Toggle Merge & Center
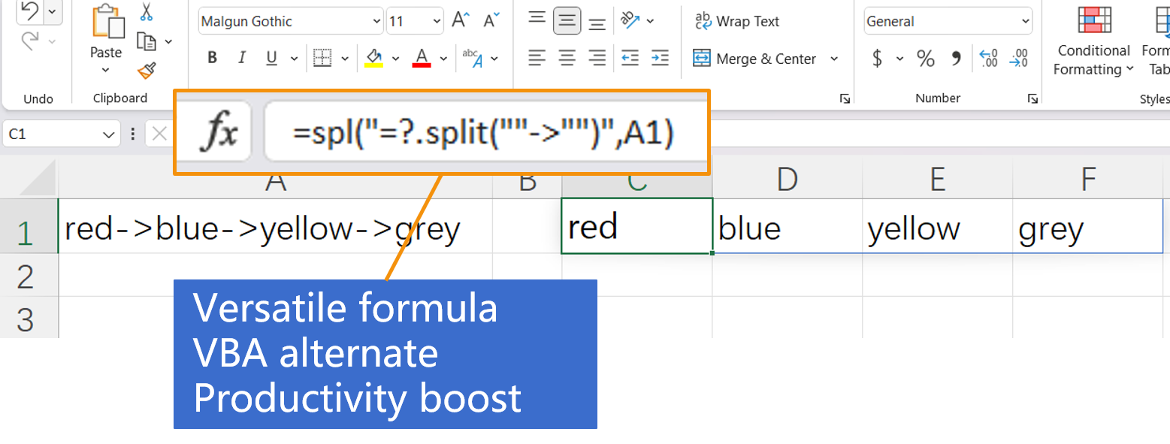Image resolution: width=1170 pixels, height=444 pixels. tap(754, 59)
